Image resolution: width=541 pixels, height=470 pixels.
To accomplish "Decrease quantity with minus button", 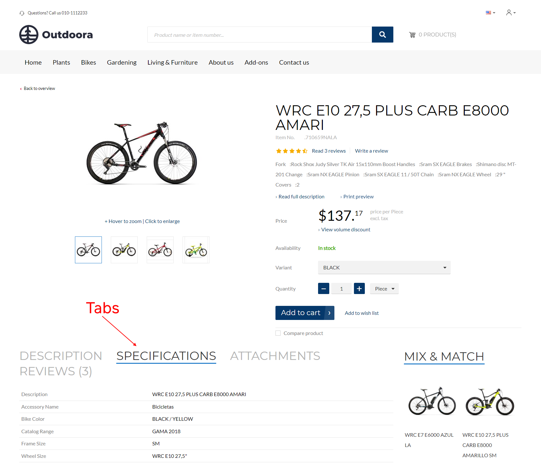I will coord(324,289).
